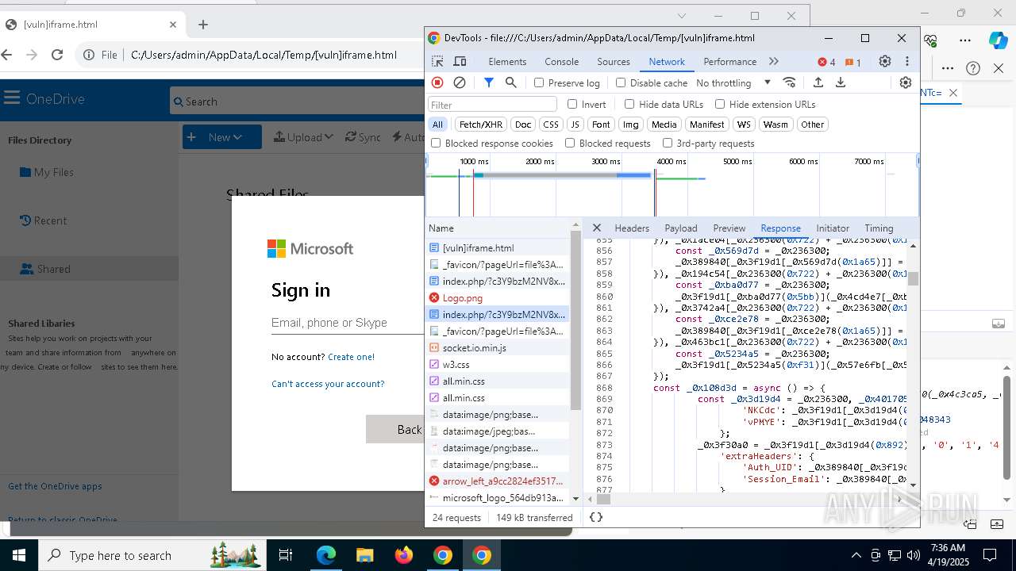Open the Preview tab of request
This screenshot has width=1016, height=571.
[729, 228]
